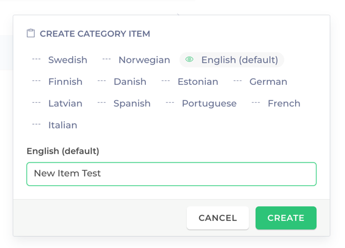Open the Spanish language tab
The width and height of the screenshot is (345, 248).
124,103
